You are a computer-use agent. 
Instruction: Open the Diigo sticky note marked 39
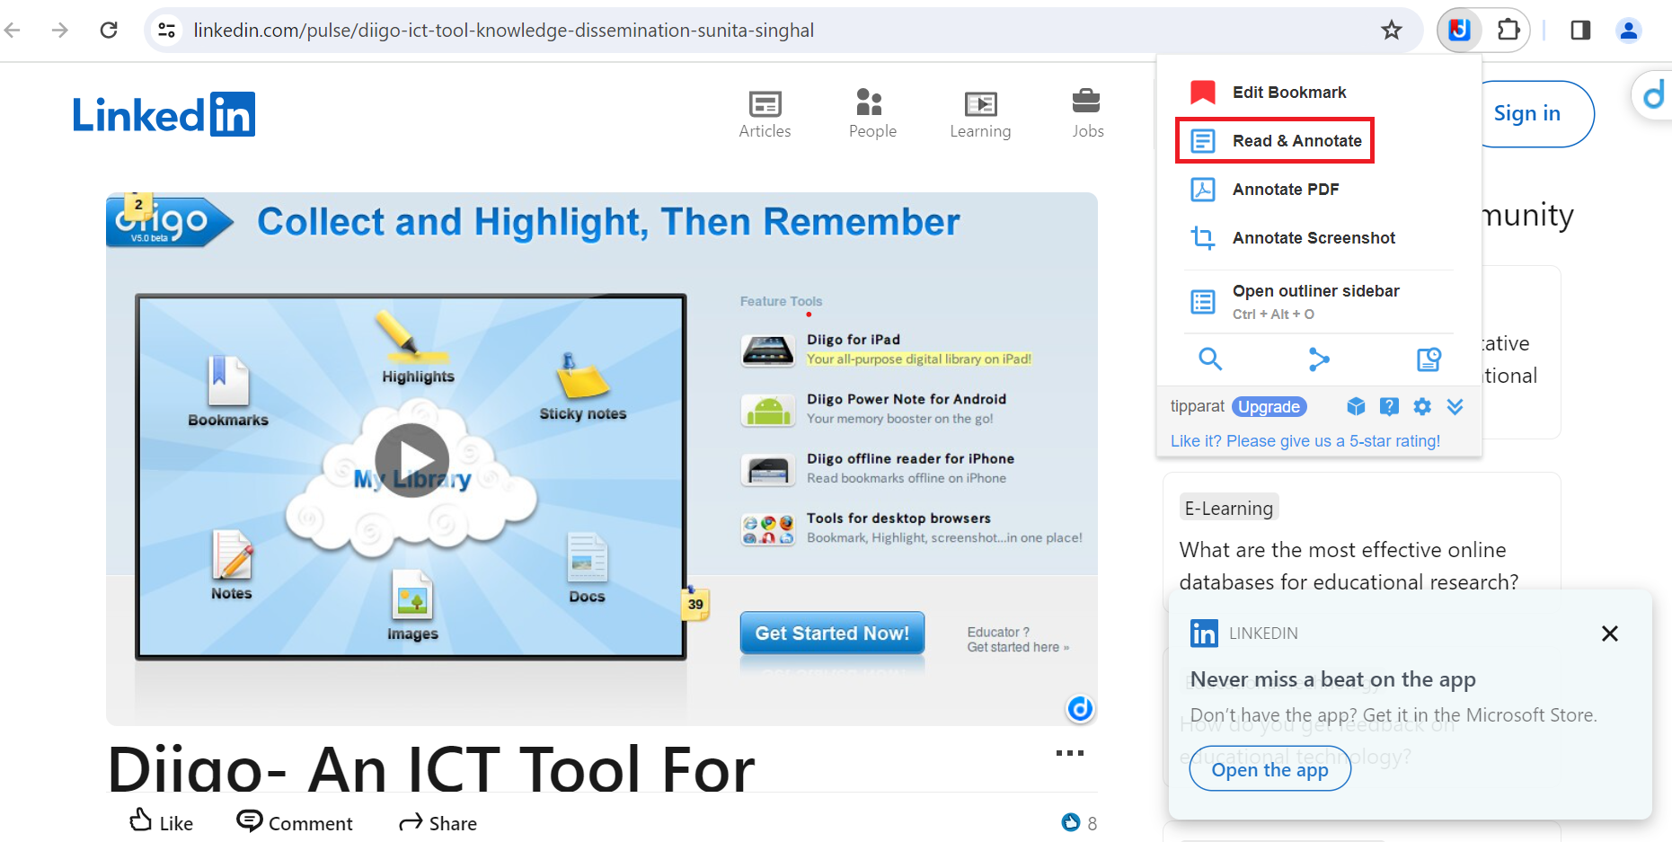[695, 604]
